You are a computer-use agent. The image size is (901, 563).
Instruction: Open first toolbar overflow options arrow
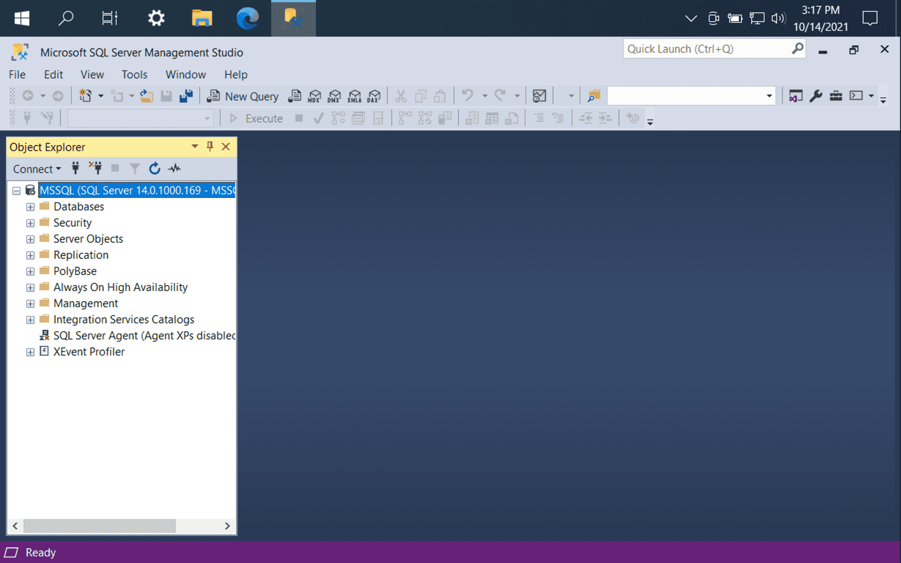click(883, 100)
